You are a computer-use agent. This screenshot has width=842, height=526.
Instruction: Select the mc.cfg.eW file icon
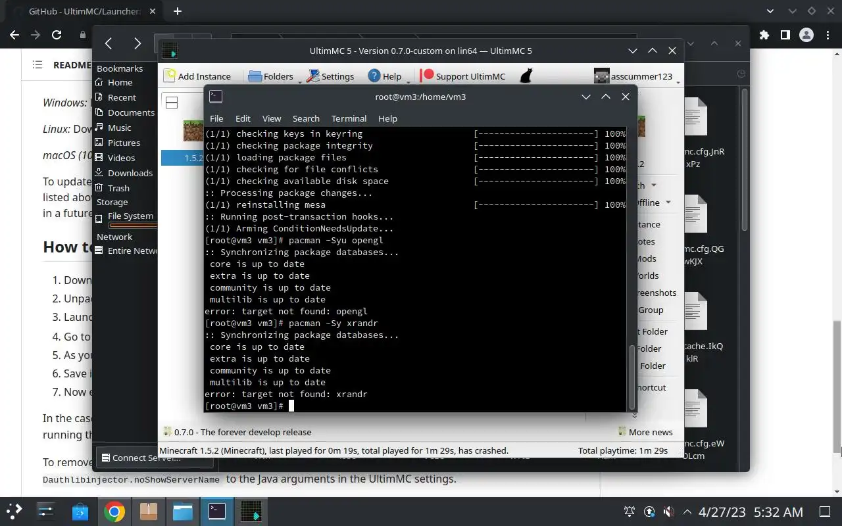(696, 410)
